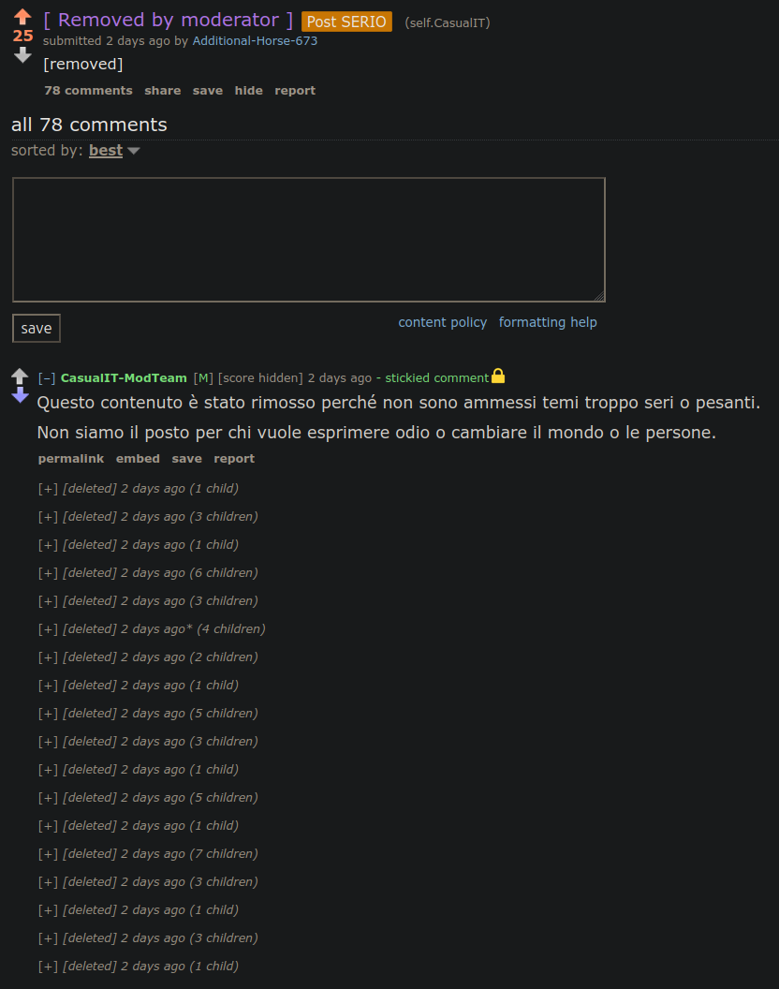Open Additional-Horse-673 user profile

point(255,41)
